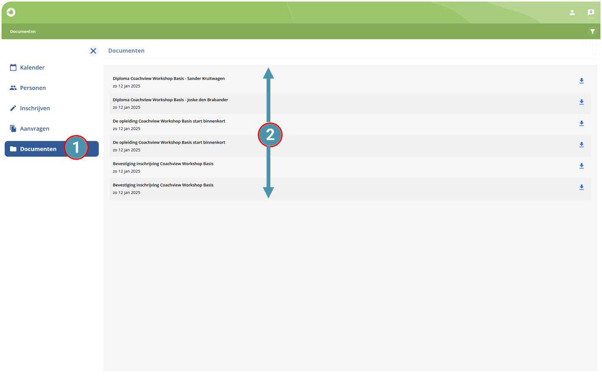Screen dimensions: 602x376
Task: Open first Bevestiging inschrijving Coachview row
Action: (350, 167)
